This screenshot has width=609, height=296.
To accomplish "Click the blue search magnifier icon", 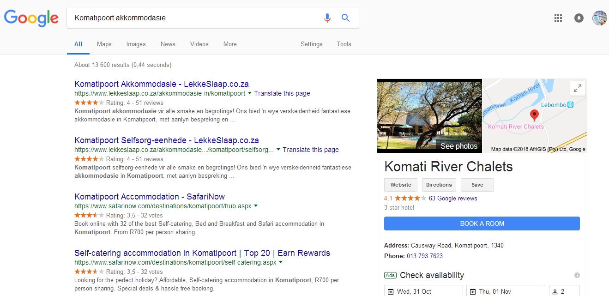I will point(345,18).
